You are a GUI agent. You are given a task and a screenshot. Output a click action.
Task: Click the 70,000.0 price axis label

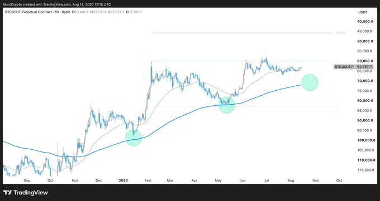point(365,81)
